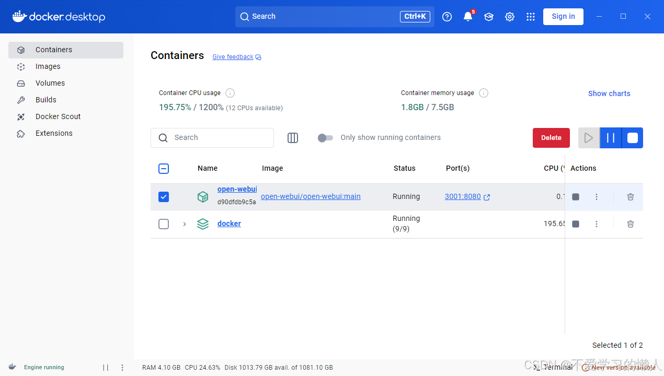Open the 3001:8080 port link
The height and width of the screenshot is (376, 664).
click(463, 196)
